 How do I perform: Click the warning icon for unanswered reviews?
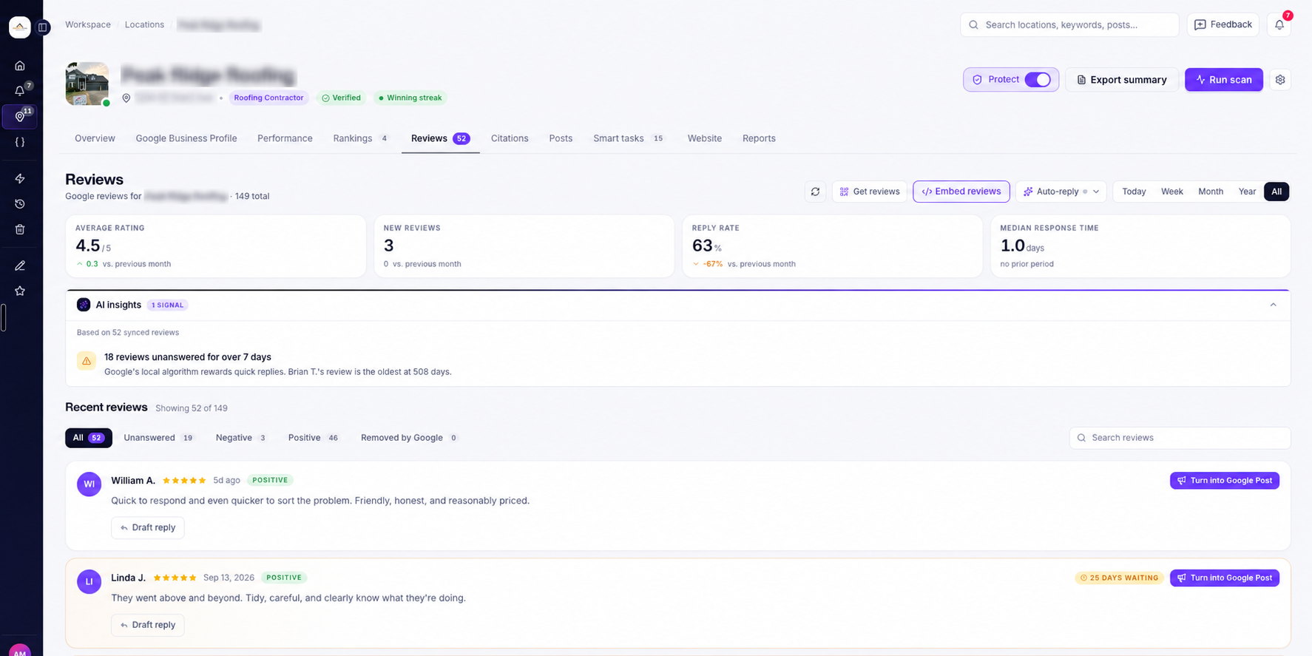(87, 361)
